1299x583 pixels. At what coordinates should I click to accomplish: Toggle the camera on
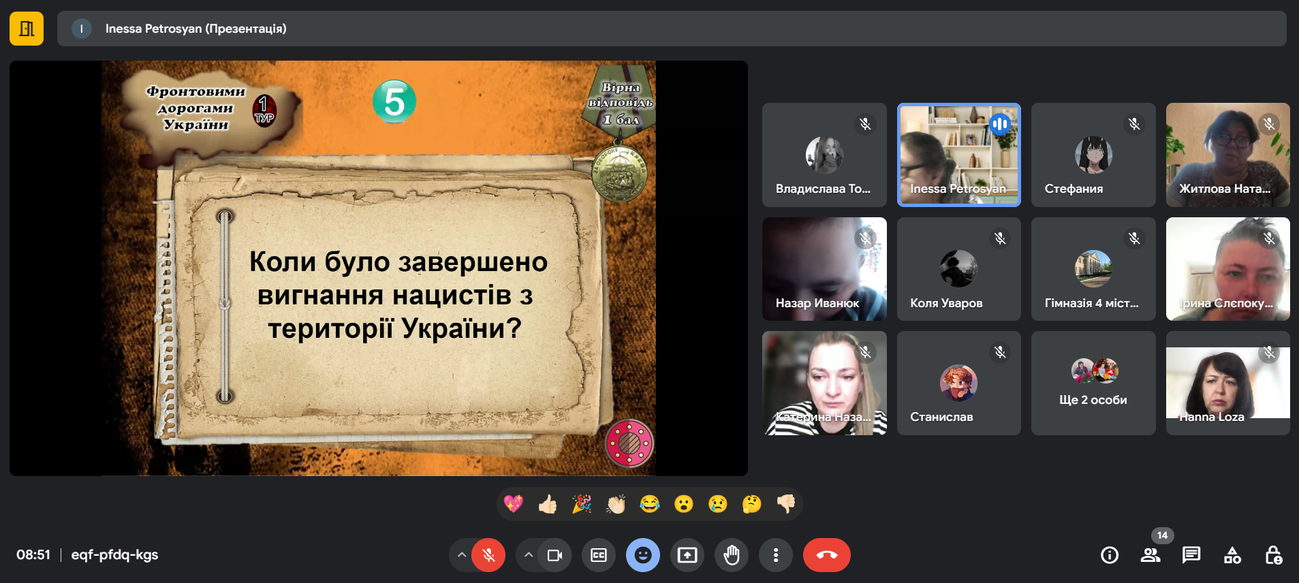click(554, 555)
